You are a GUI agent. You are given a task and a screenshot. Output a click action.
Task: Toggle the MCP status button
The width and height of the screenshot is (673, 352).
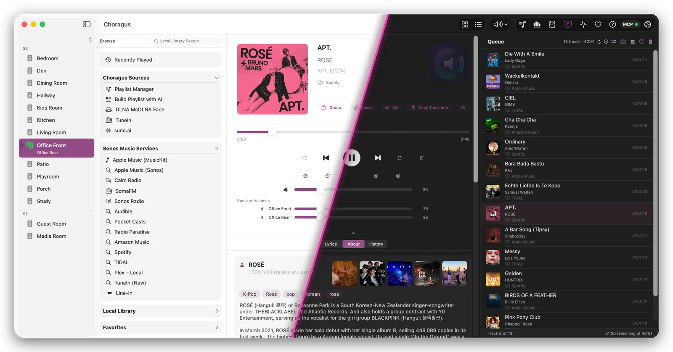pos(630,24)
